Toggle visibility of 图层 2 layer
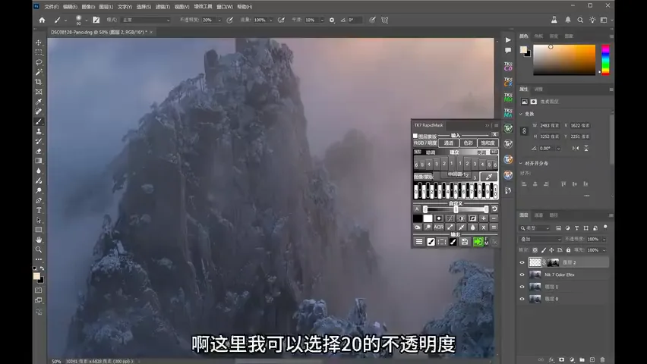This screenshot has width=647, height=364. click(x=522, y=262)
